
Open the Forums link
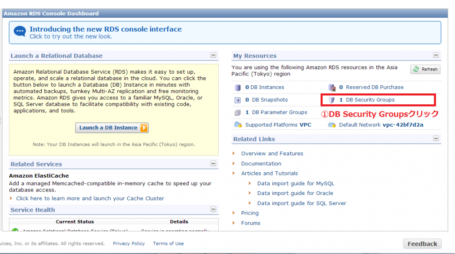click(x=251, y=223)
